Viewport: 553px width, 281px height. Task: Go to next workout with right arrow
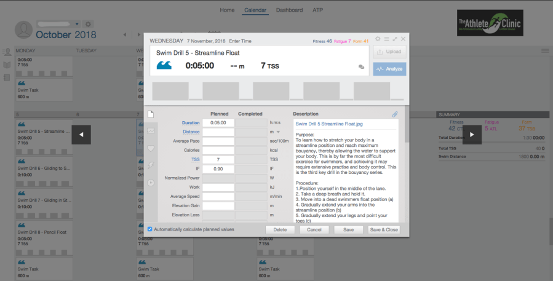[472, 135]
